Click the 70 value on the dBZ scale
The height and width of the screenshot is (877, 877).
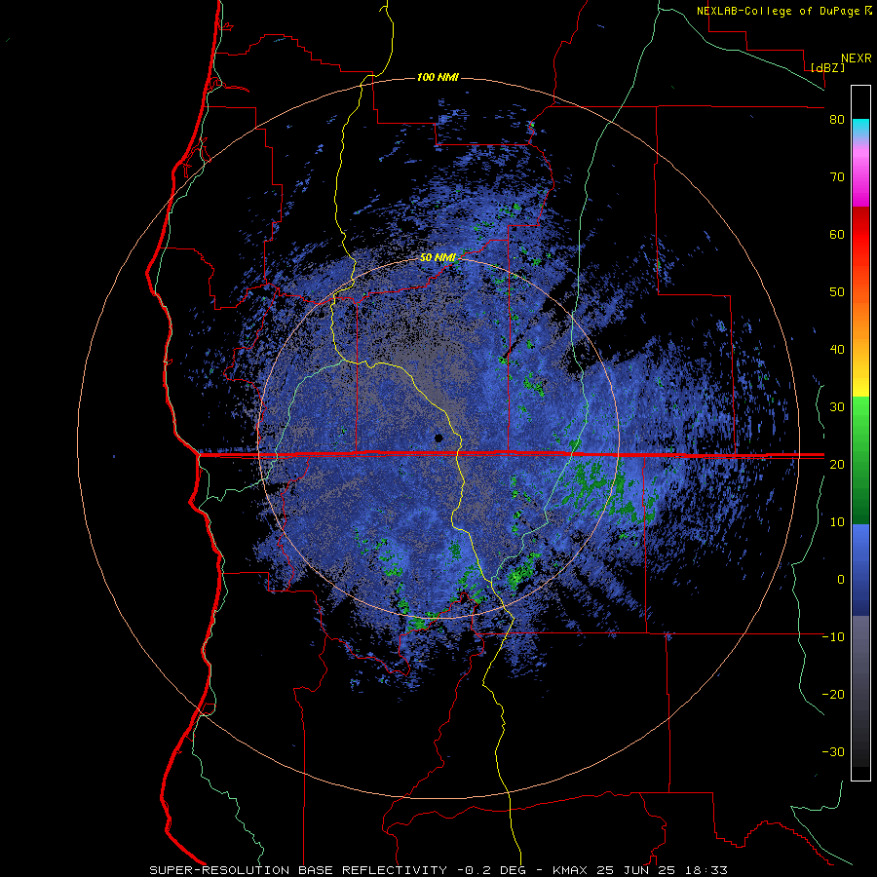click(x=837, y=176)
